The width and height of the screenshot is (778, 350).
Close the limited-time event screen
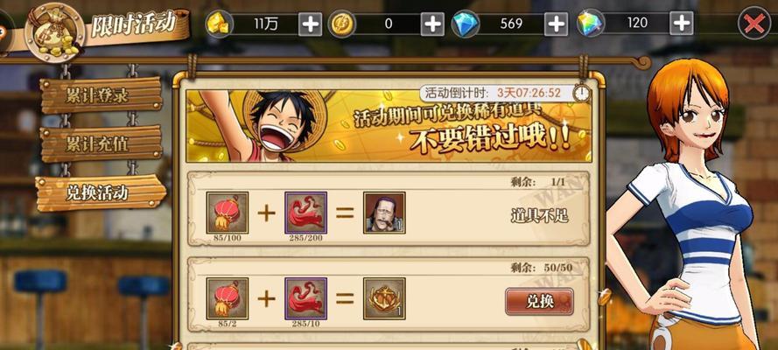point(754,24)
